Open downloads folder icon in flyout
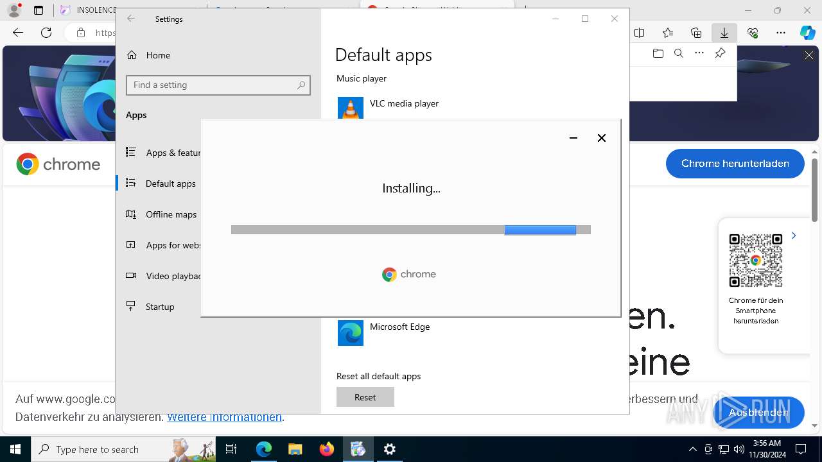The width and height of the screenshot is (822, 462). (x=658, y=53)
